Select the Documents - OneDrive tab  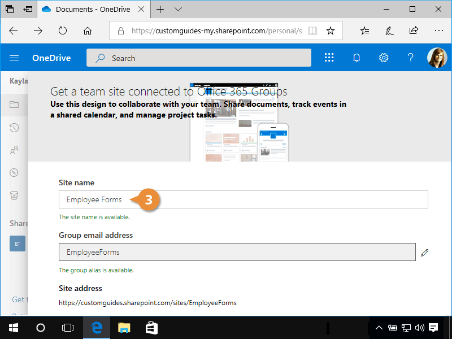[94, 9]
